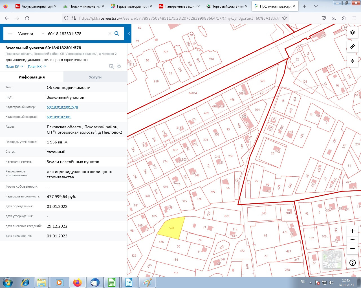Open the browser tabs list dropdown
This screenshot has width=361, height=288.
pos(316,6)
